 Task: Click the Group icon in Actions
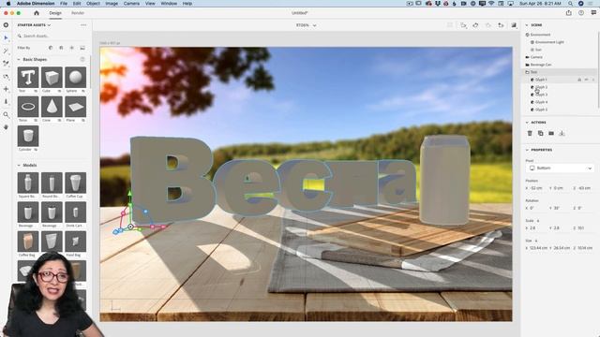click(x=551, y=133)
